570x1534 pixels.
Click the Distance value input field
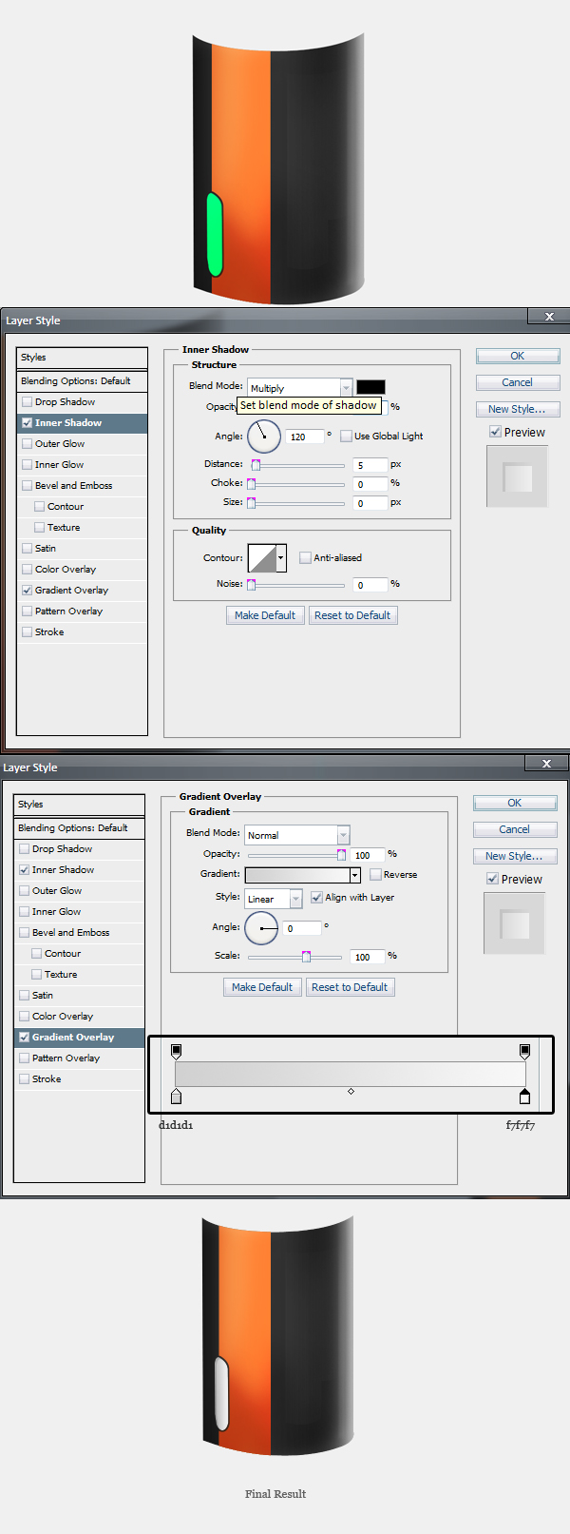(x=370, y=465)
